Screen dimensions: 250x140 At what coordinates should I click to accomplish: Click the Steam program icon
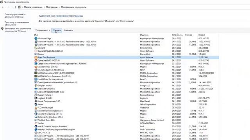(x=36, y=105)
